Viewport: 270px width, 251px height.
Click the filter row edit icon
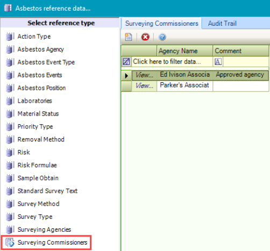pyautogui.click(x=126, y=62)
